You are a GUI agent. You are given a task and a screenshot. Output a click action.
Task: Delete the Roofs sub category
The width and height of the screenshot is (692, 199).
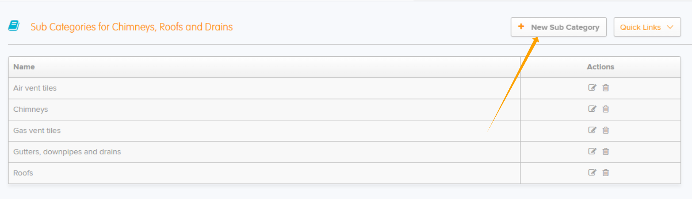(x=605, y=172)
